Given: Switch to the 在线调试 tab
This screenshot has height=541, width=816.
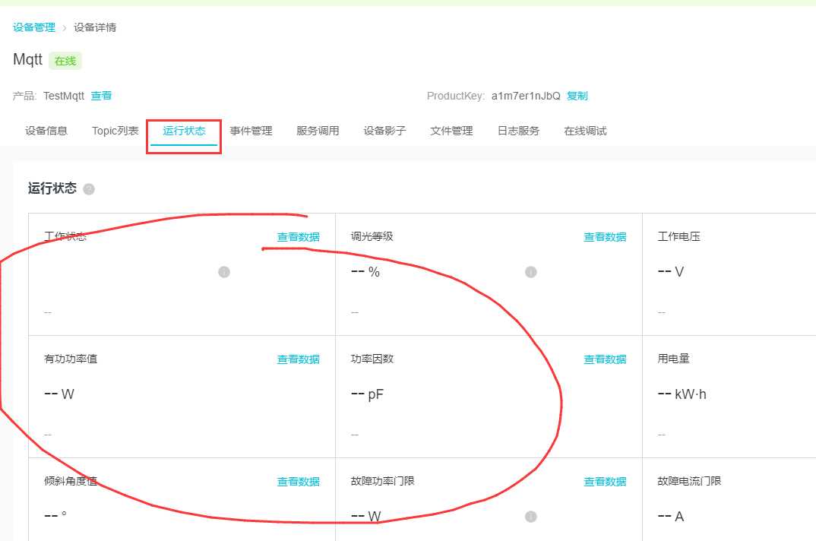Looking at the screenshot, I should 585,131.
